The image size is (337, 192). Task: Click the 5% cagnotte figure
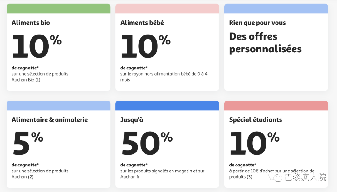pyautogui.click(x=27, y=143)
